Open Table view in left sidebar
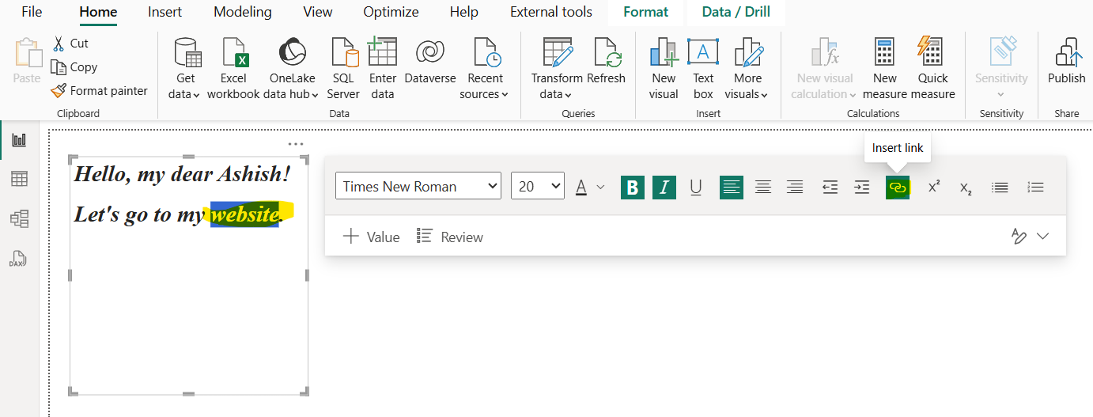 point(19,180)
